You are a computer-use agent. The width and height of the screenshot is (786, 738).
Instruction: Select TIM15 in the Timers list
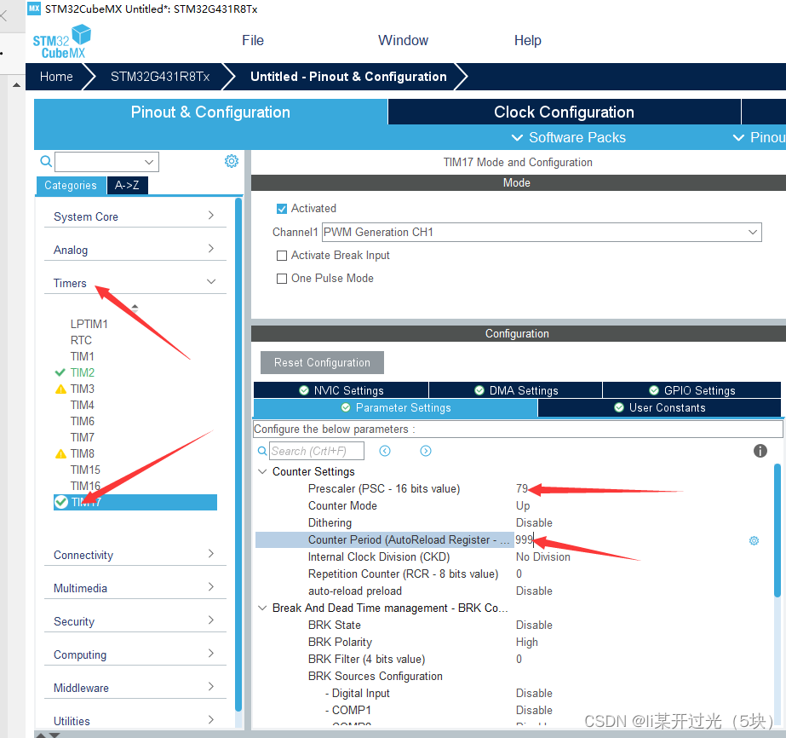[x=85, y=470]
